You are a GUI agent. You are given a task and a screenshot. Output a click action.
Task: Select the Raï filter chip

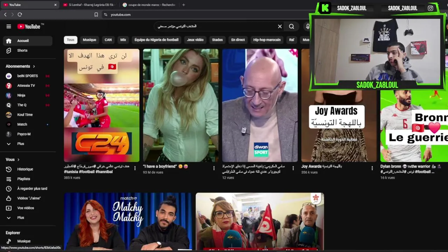[x=292, y=40]
